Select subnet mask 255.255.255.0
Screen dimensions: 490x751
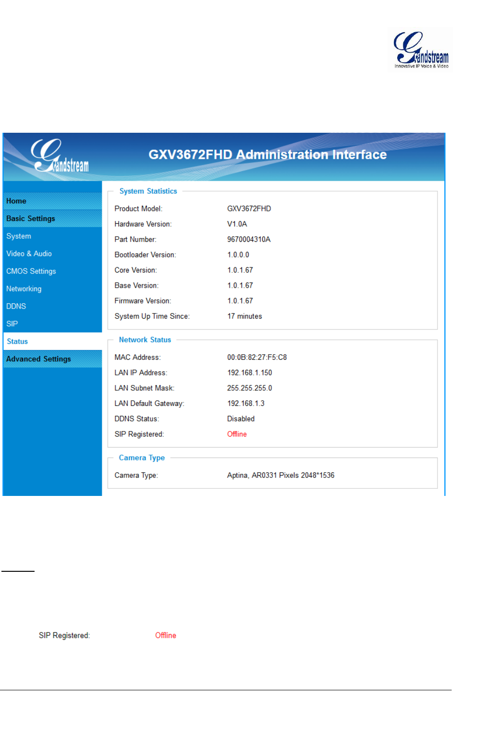249,388
